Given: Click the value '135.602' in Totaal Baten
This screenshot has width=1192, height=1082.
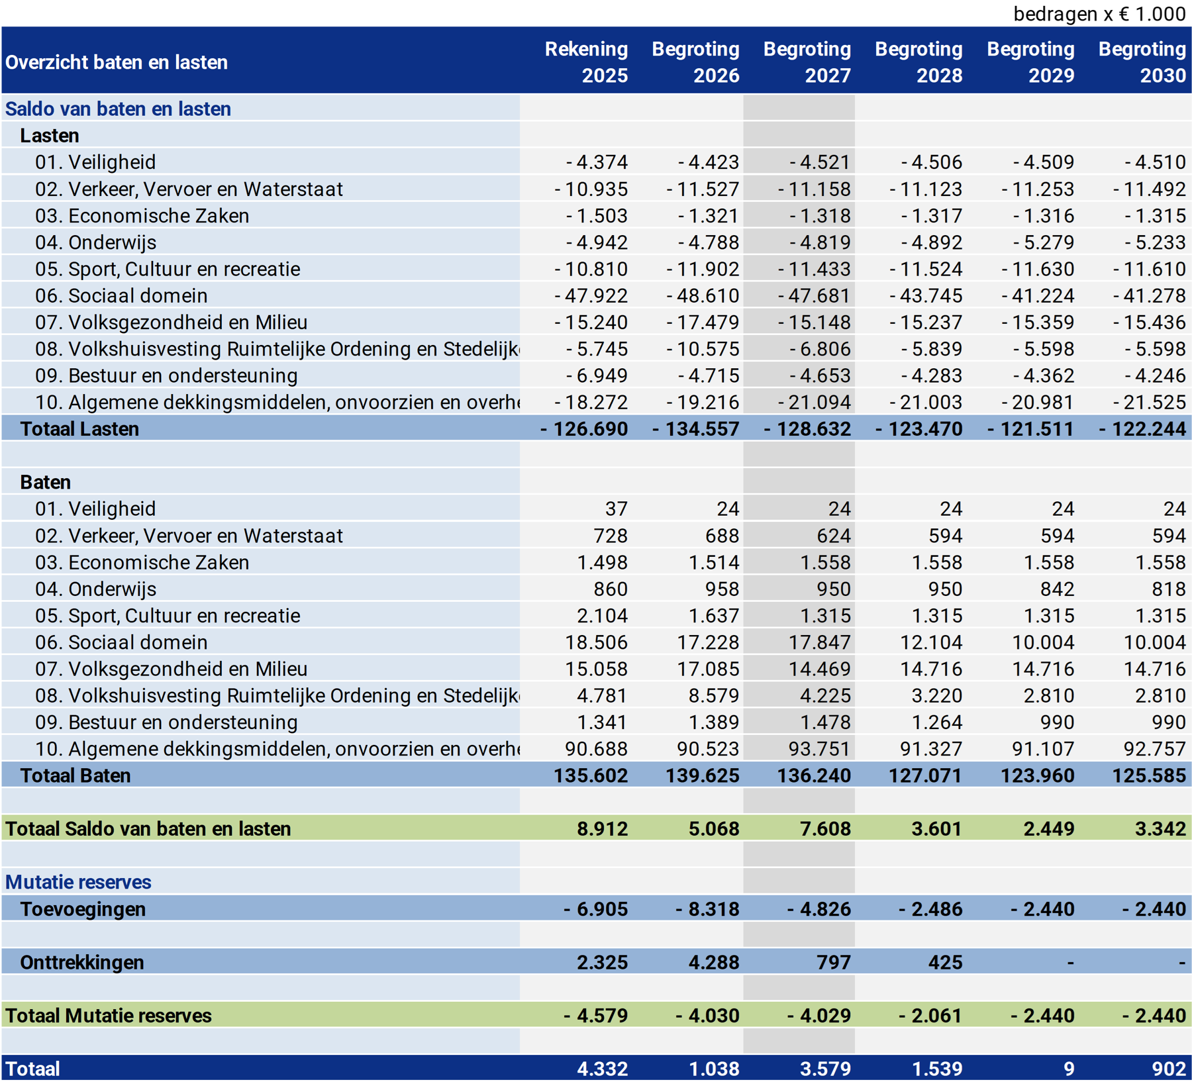Looking at the screenshot, I should point(591,775).
